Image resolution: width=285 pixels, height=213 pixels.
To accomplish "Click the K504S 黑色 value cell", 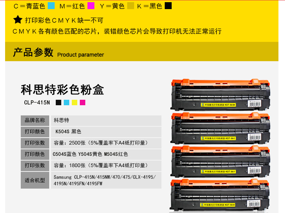I will click(x=106, y=132).
